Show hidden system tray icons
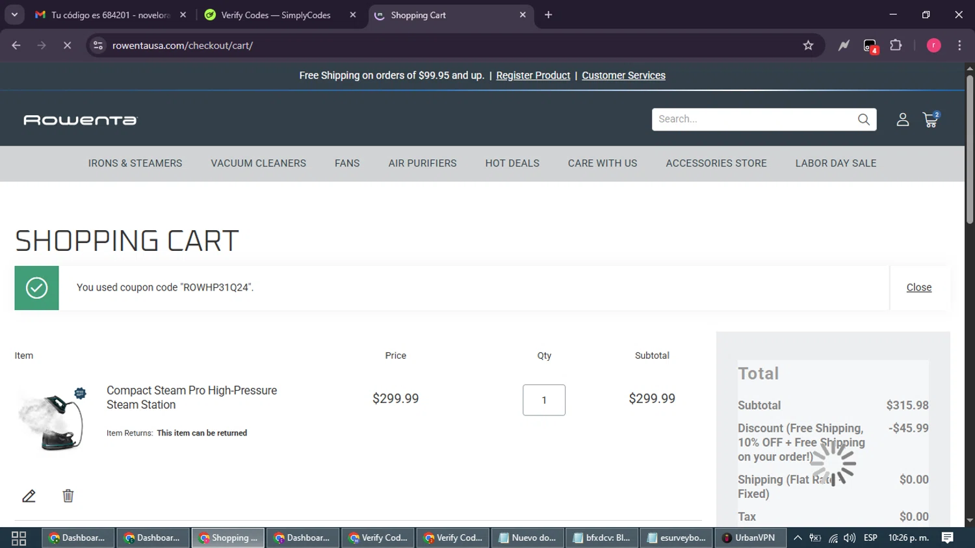This screenshot has height=548, width=975. 798,538
